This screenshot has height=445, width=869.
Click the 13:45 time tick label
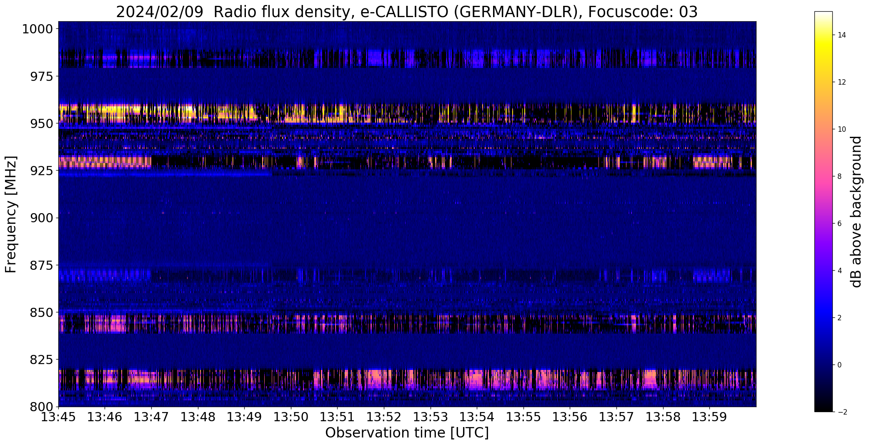(x=58, y=417)
